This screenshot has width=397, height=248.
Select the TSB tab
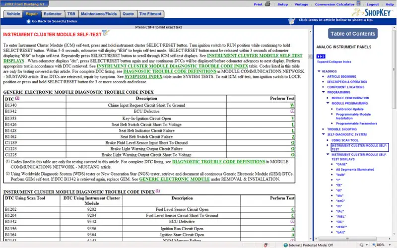click(71, 14)
